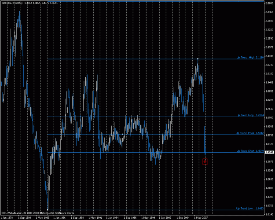This screenshot has width=275, height=220.
Task: Click the 1.2000 price scale value
Action: tap(269, 188)
